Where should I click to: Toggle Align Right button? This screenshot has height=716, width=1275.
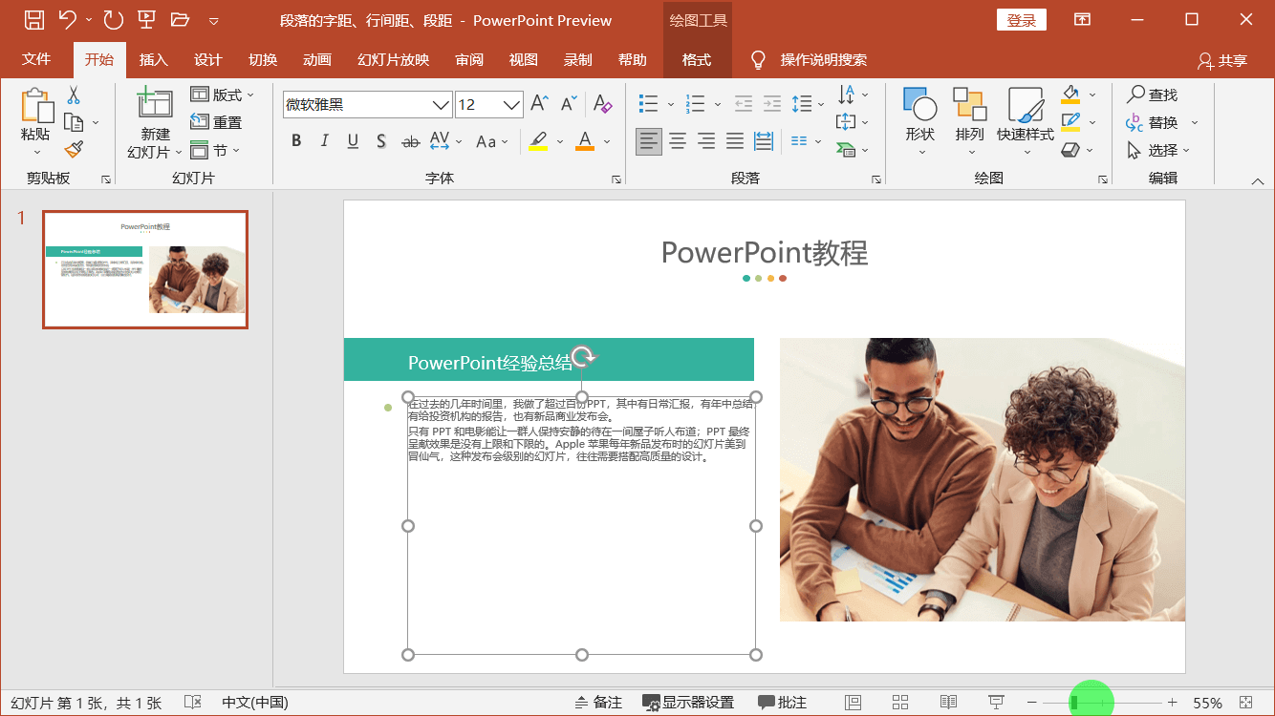tap(706, 141)
